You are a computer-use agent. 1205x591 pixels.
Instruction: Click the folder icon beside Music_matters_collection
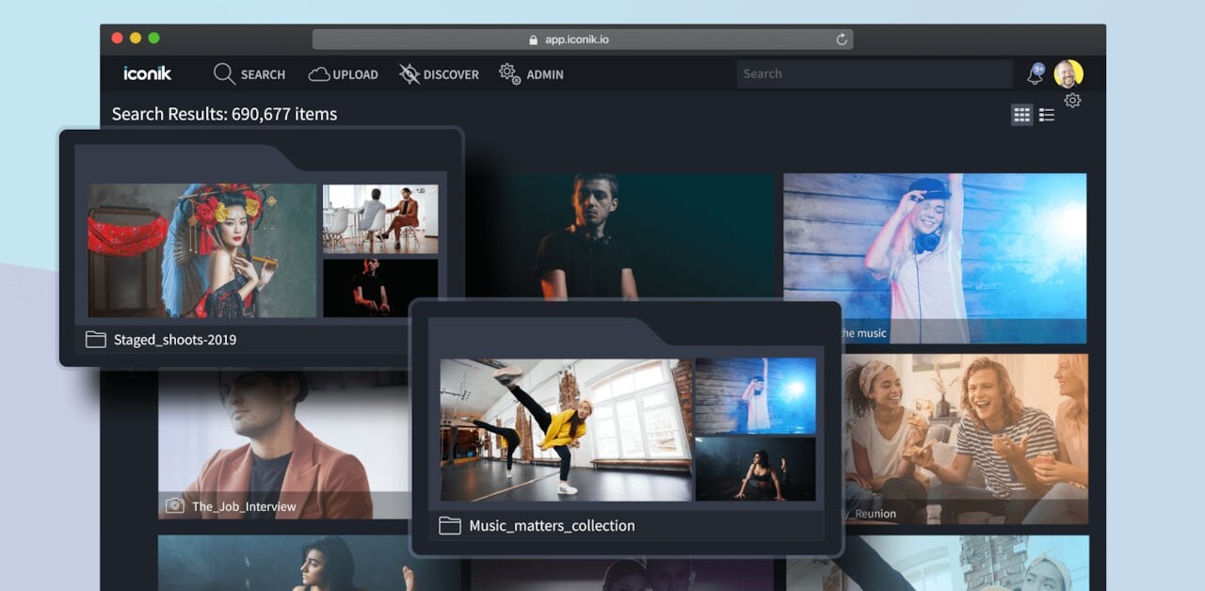tap(450, 525)
